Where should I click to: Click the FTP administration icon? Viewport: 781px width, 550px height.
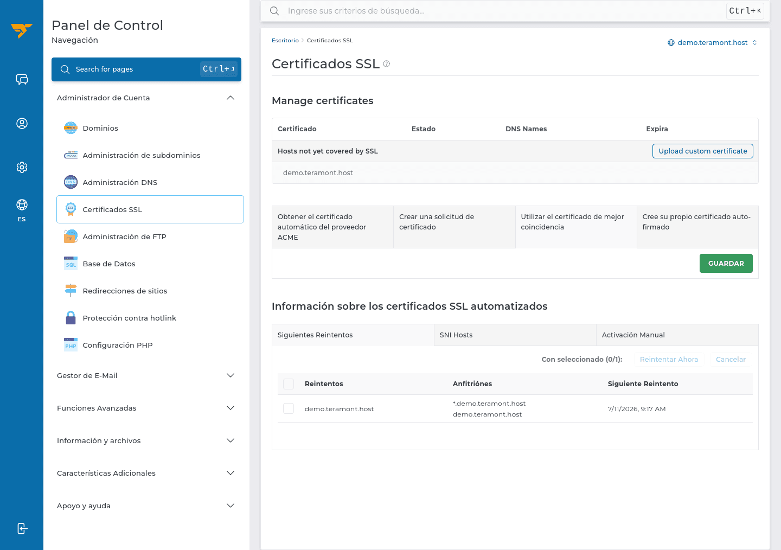tap(71, 236)
